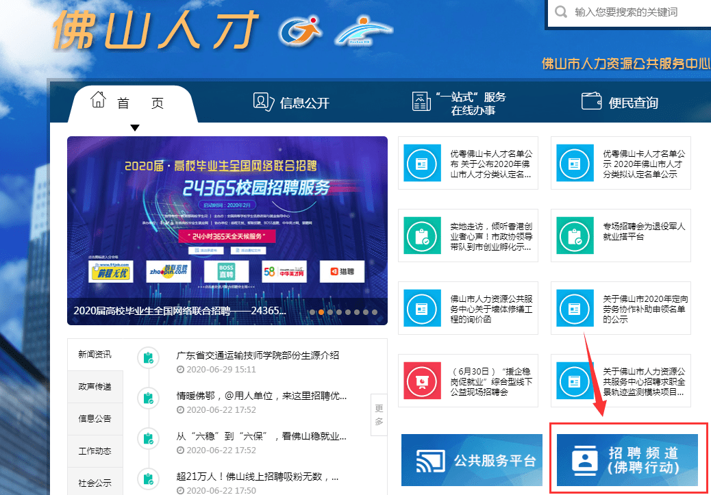Open the 便民查询 wallet icon menu
711x495 pixels.
(619, 102)
